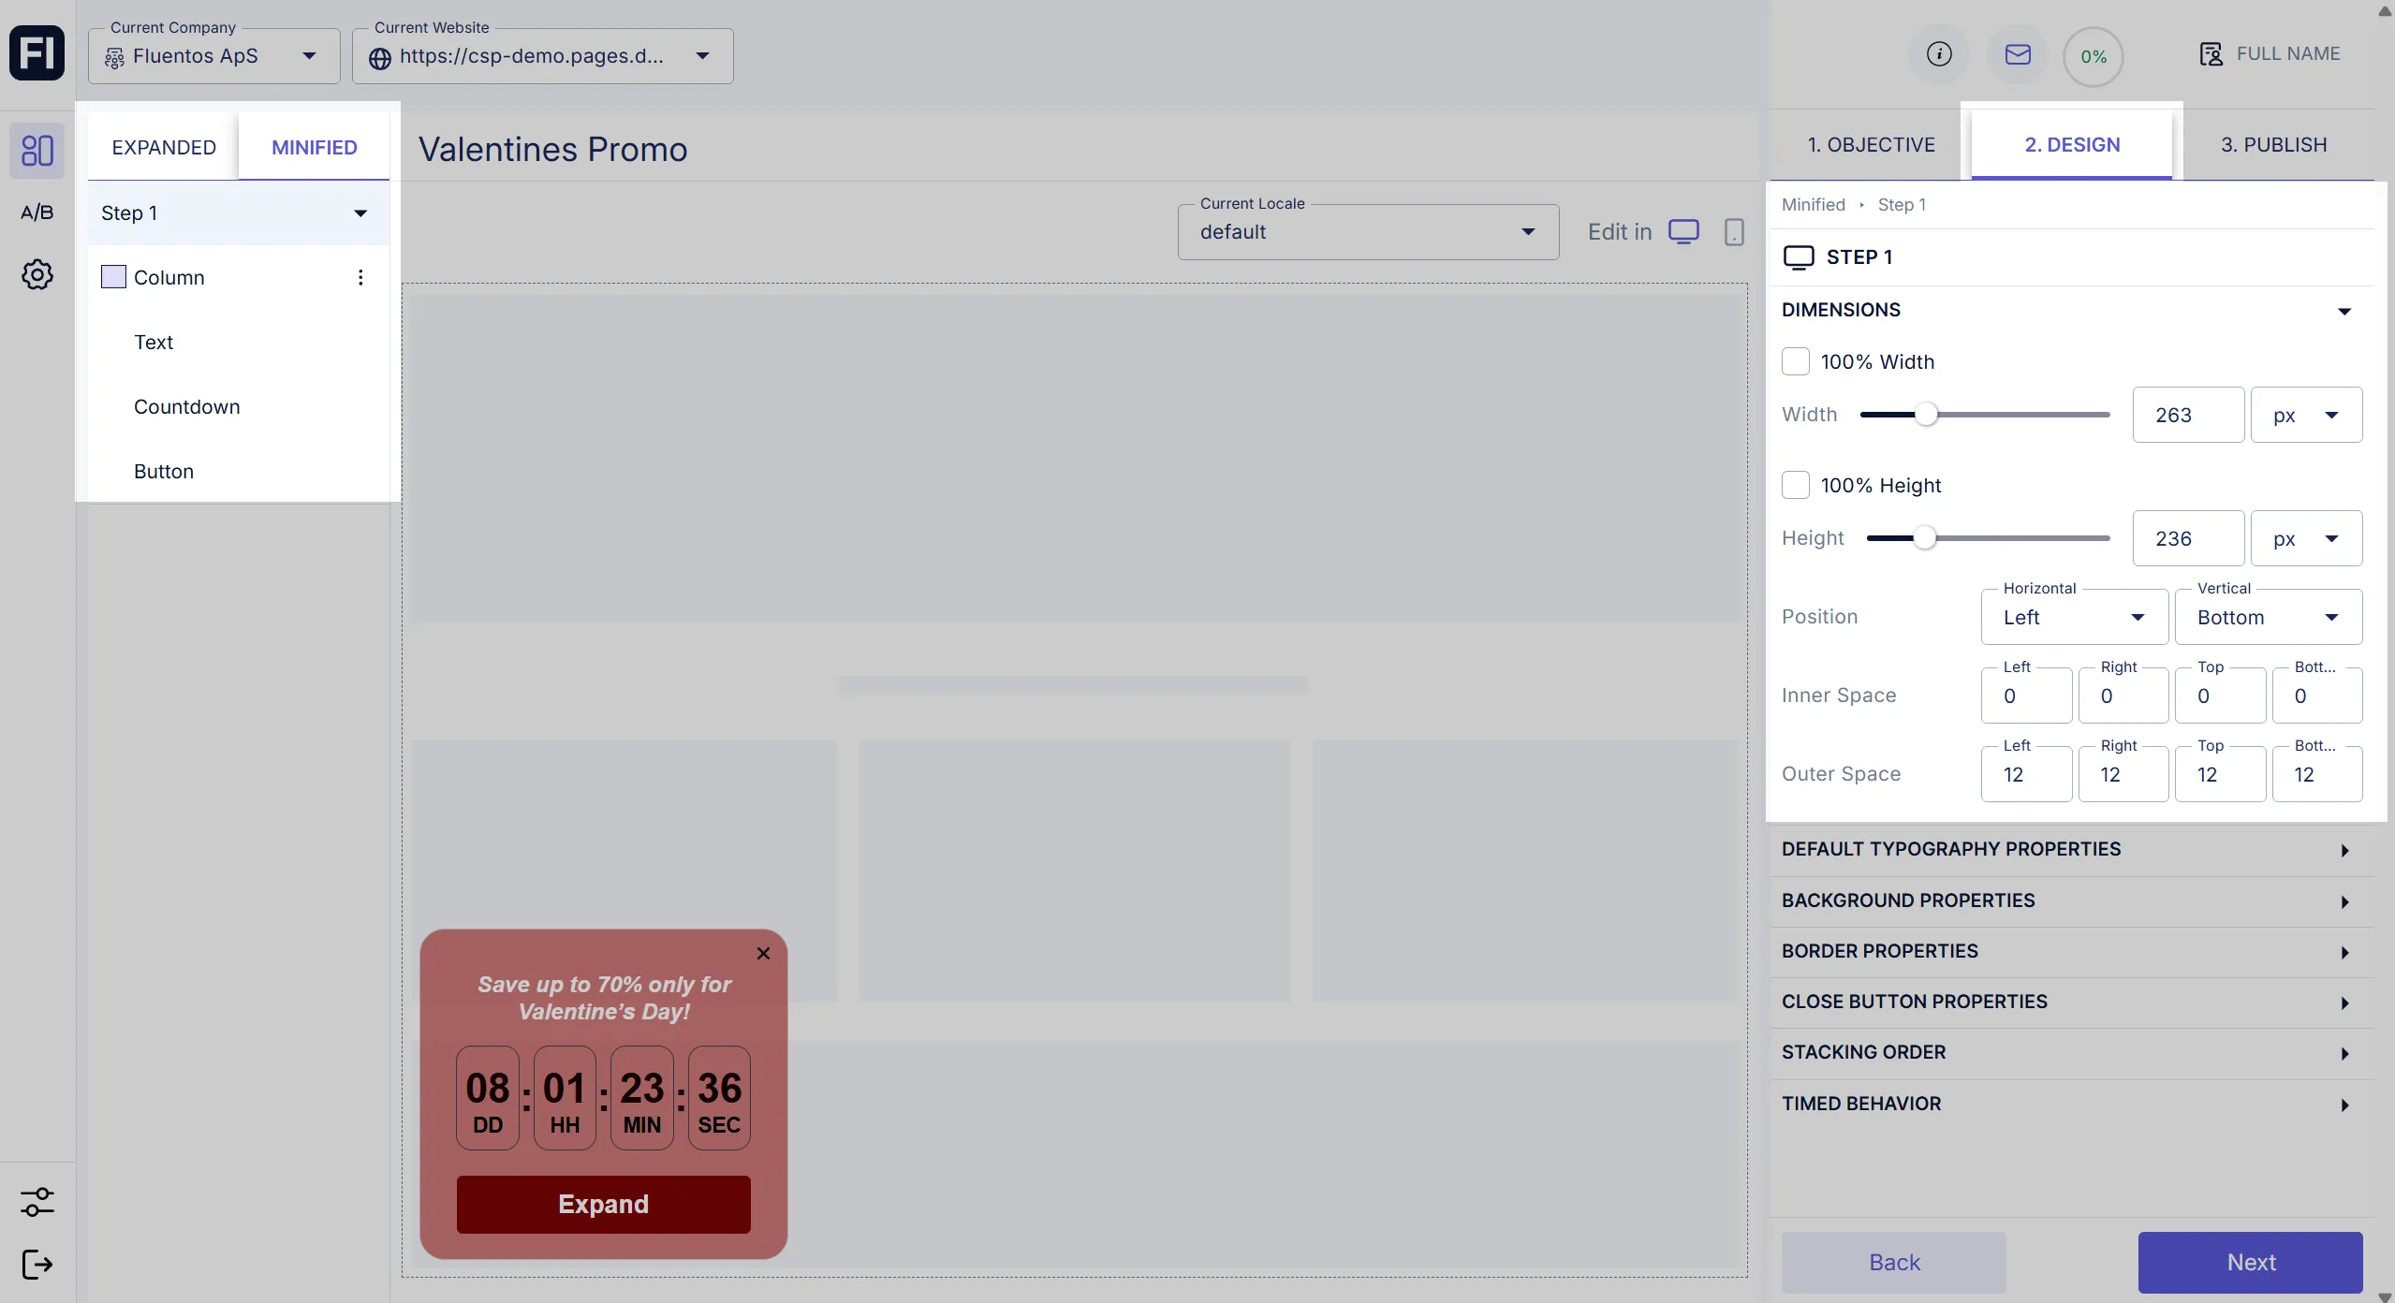Switch to the Expanded tab
This screenshot has height=1303, width=2395.
164,147
